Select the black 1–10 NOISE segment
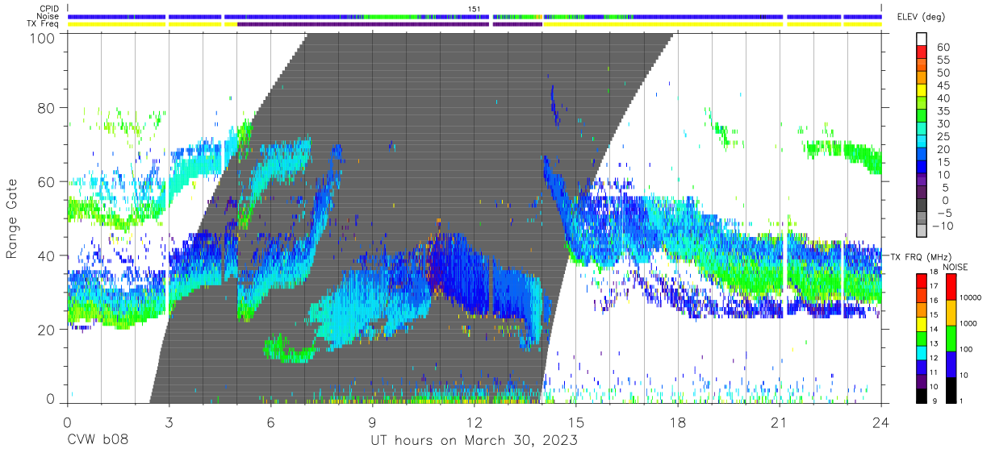This screenshot has width=991, height=457. pyautogui.click(x=951, y=389)
